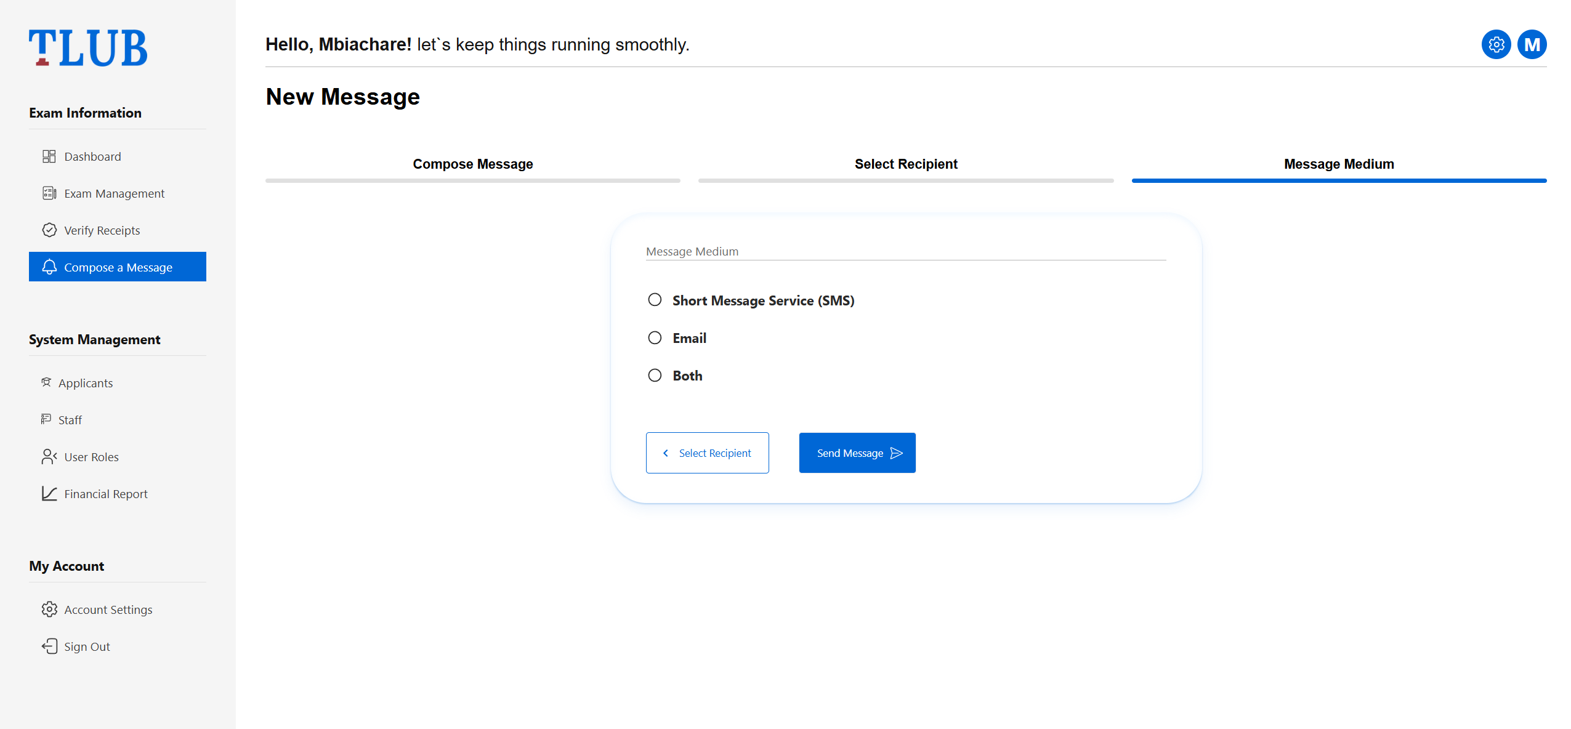Click the back chevron on Select Recipient button

[666, 453]
